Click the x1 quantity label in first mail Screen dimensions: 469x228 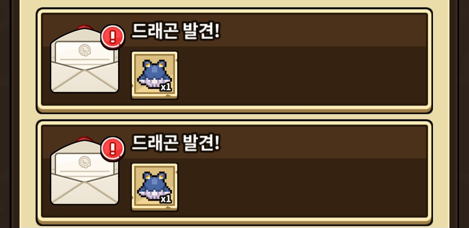pyautogui.click(x=165, y=87)
